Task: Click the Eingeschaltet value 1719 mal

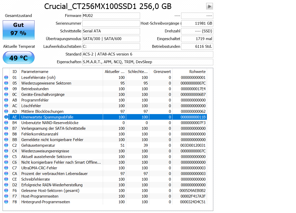Action: coord(197,39)
